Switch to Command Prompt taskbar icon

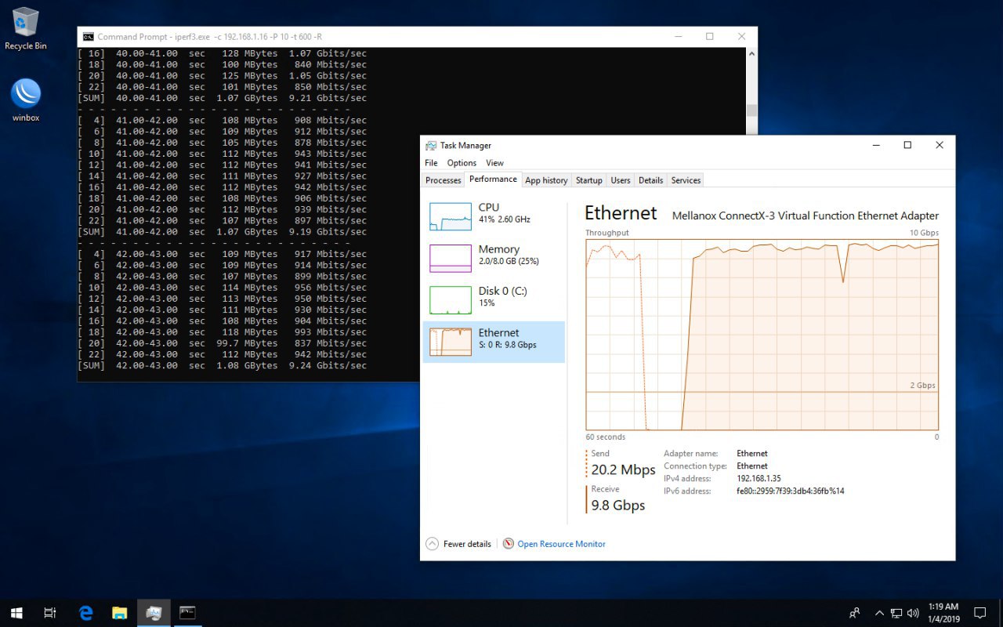point(187,613)
